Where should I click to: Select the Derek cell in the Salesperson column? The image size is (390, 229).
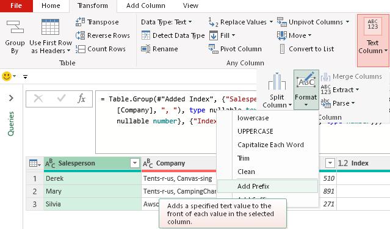tap(92, 178)
